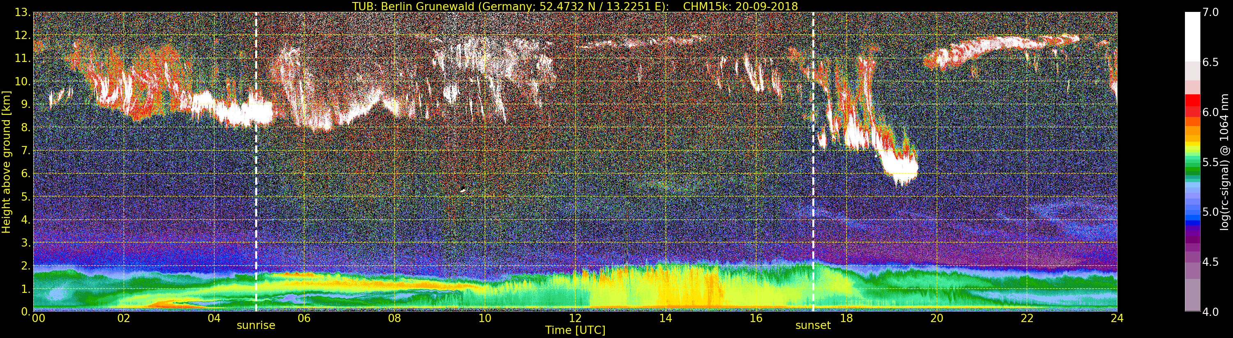1233x338 pixels.
Task: Click the height axis tick label '7.'
Action: coord(25,151)
